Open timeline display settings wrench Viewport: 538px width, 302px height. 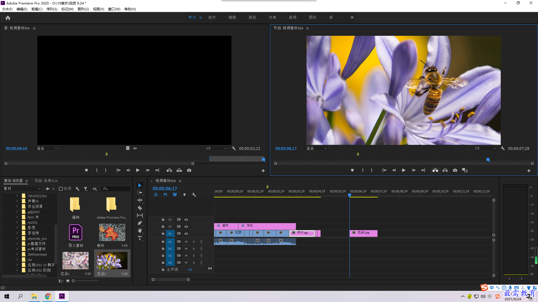pyautogui.click(x=194, y=195)
